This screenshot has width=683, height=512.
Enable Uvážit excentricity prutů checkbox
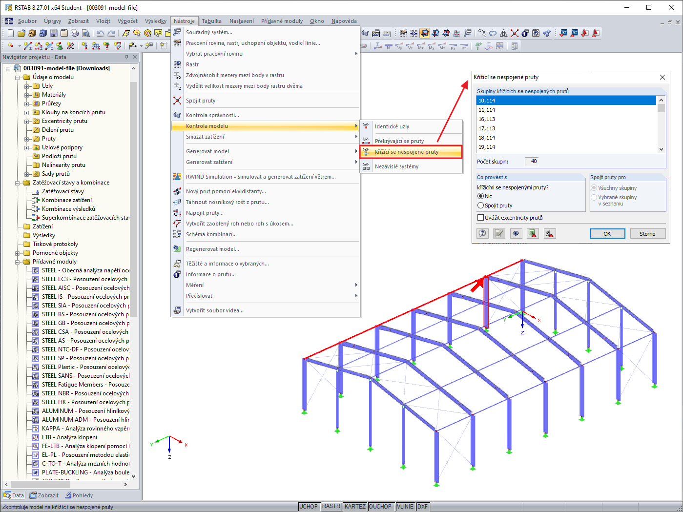point(481,218)
